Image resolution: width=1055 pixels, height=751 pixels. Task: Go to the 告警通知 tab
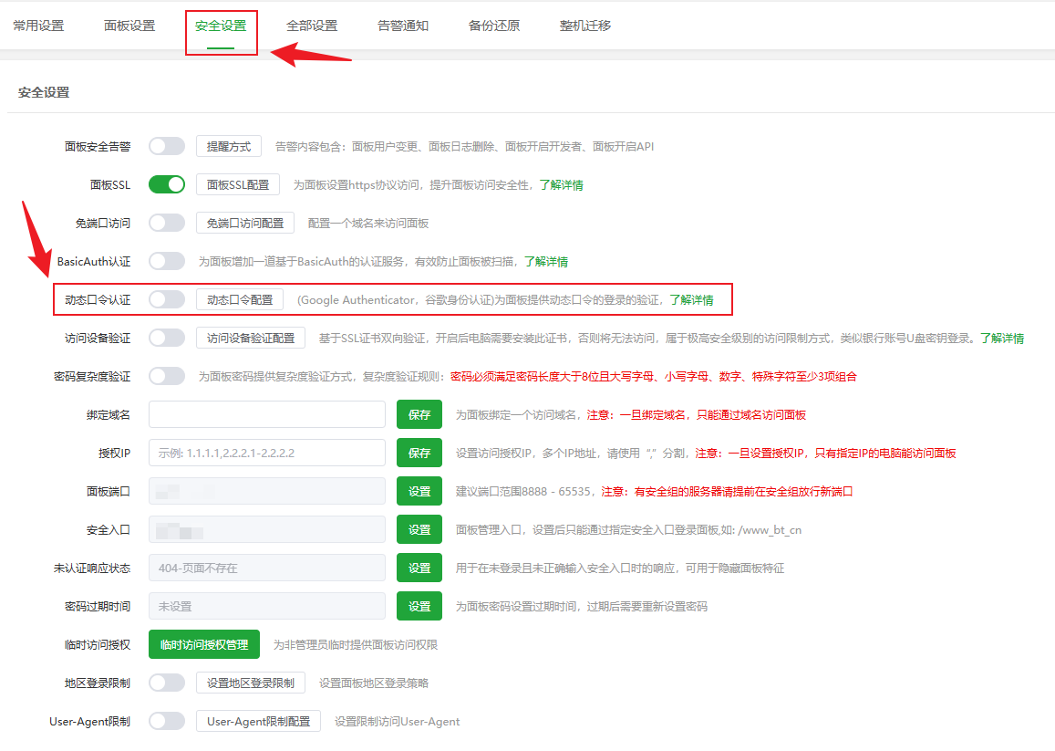coord(403,26)
